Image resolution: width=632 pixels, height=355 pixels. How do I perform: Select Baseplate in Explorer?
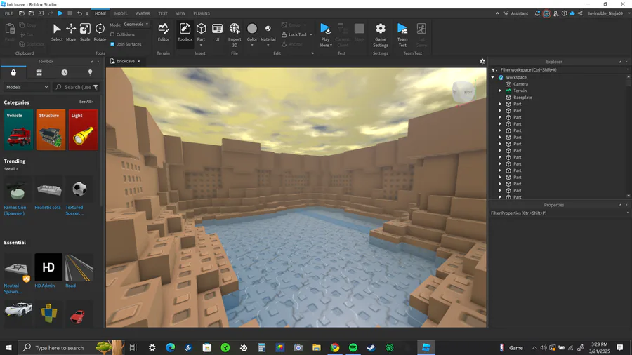(x=522, y=98)
